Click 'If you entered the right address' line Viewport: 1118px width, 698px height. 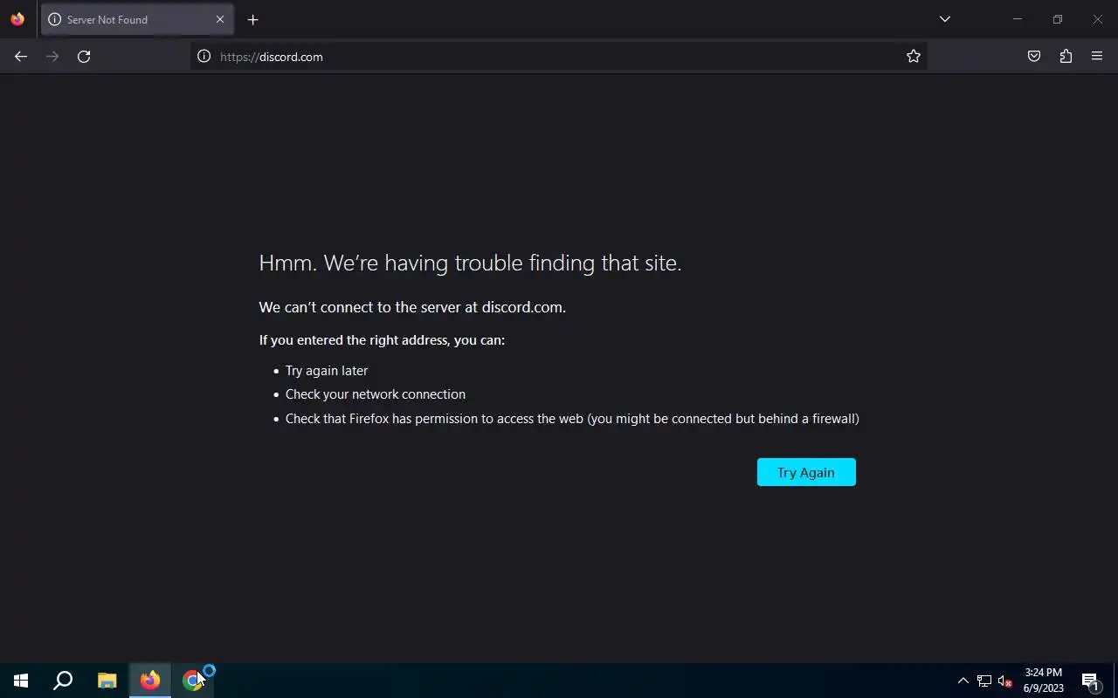click(x=382, y=340)
